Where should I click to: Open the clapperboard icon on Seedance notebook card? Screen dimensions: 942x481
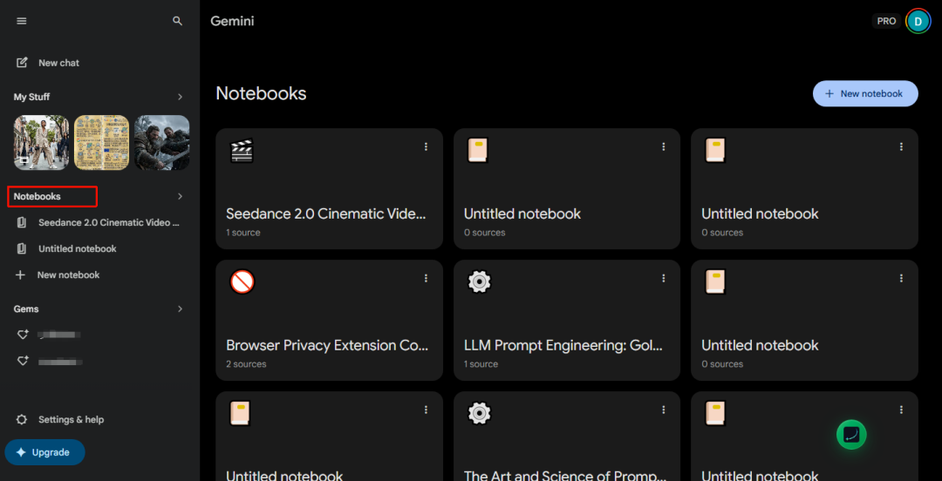[242, 151]
